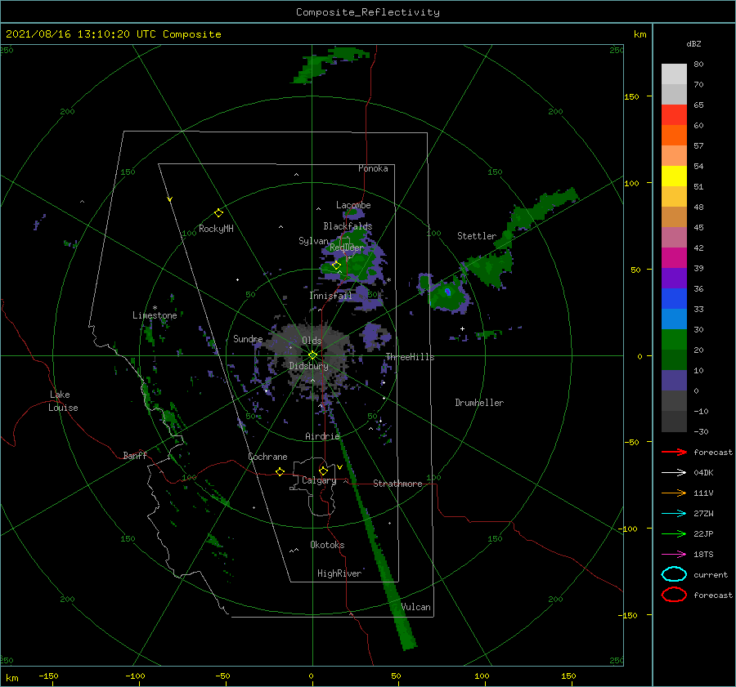Screen dimensions: 736x687
Task: Click the HighRiver label
Action: [339, 573]
